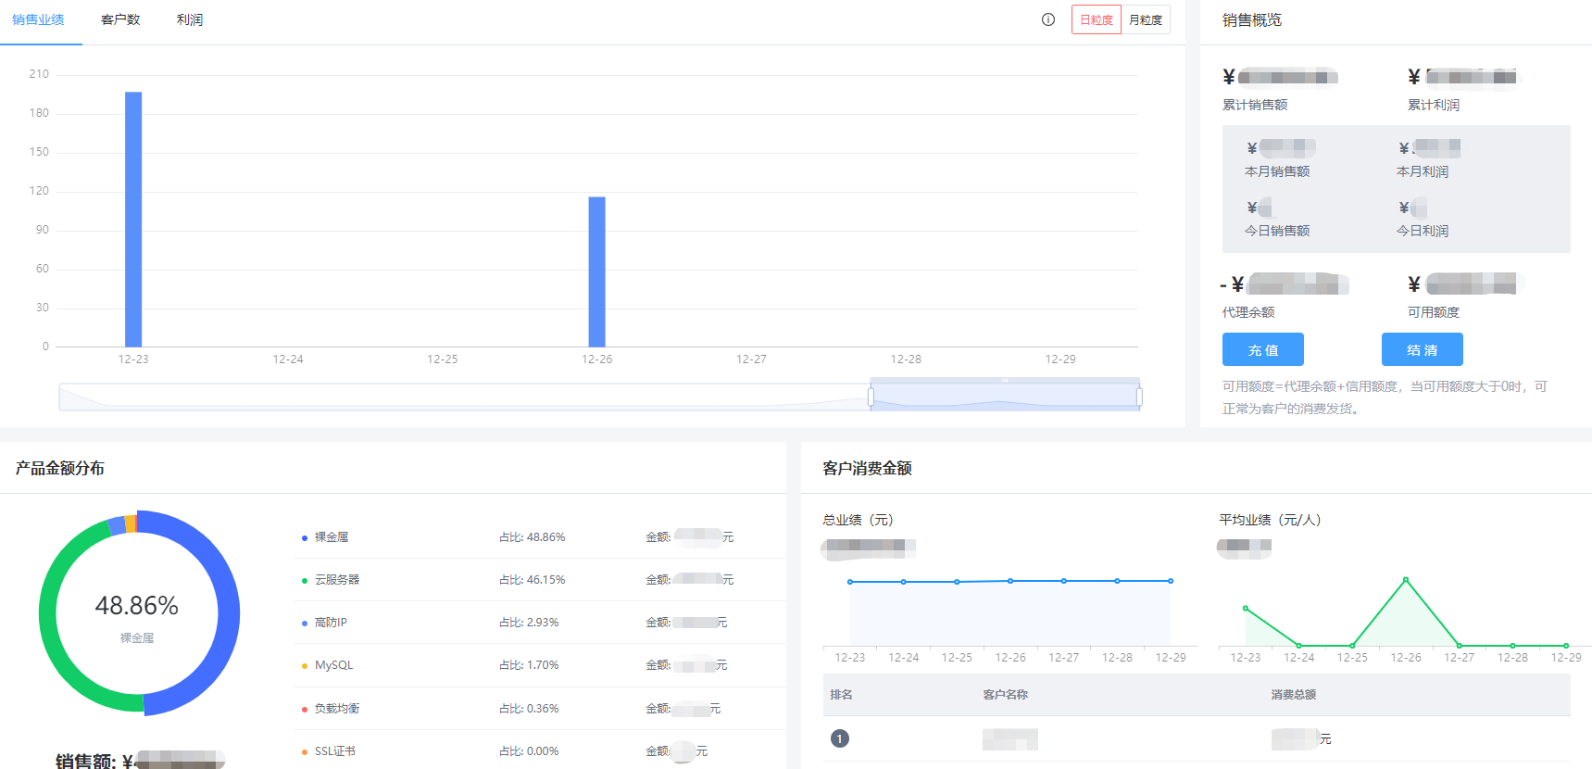The width and height of the screenshot is (1592, 769).
Task: Click the rank 1 badge in customer table
Action: [x=840, y=738]
